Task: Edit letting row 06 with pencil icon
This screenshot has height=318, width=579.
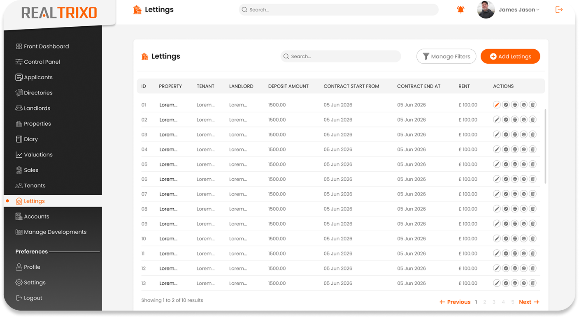Action: (x=497, y=179)
